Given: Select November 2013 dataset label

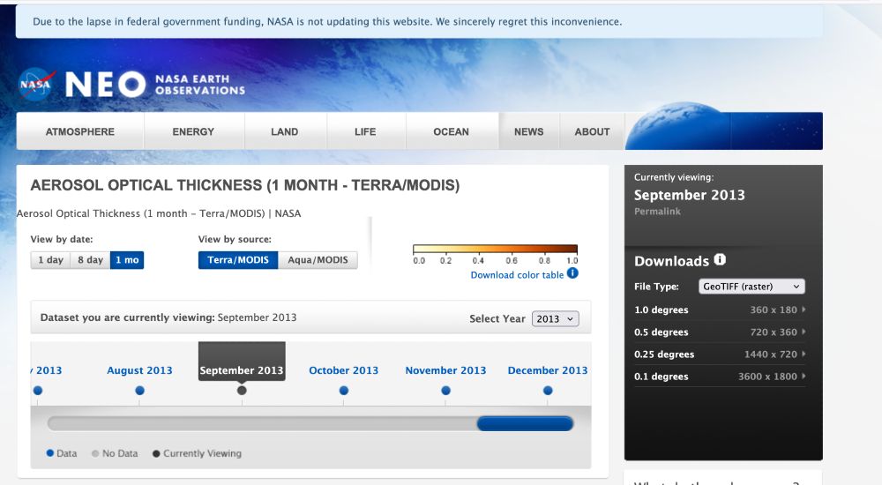Looking at the screenshot, I should point(445,370).
